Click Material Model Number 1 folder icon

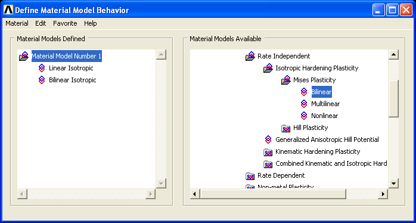[24, 56]
